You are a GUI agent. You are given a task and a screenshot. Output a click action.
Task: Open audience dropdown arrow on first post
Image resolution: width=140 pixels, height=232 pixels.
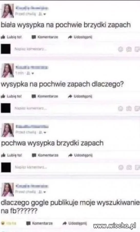[45, 14]
